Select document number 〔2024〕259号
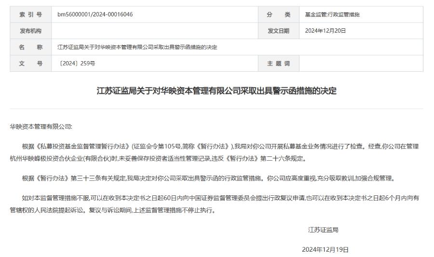Image resolution: width=434 pixels, height=257 pixels. pos(76,63)
